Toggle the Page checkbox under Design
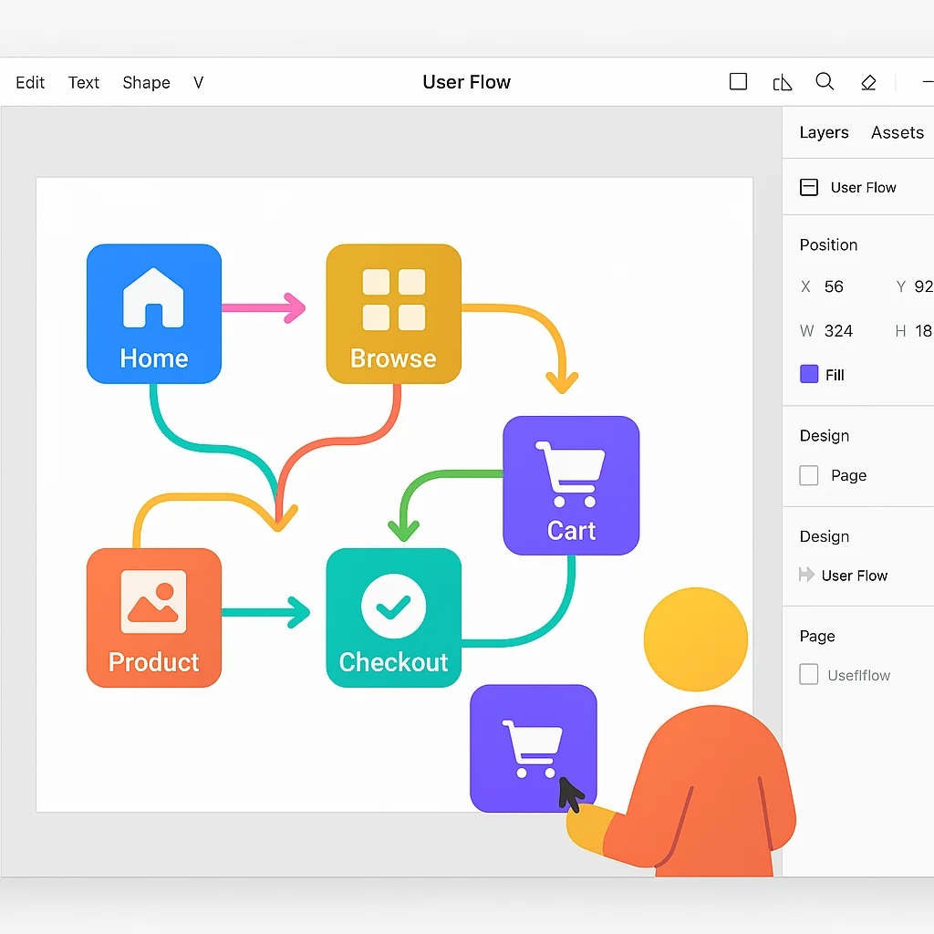This screenshot has height=934, width=934. point(808,475)
